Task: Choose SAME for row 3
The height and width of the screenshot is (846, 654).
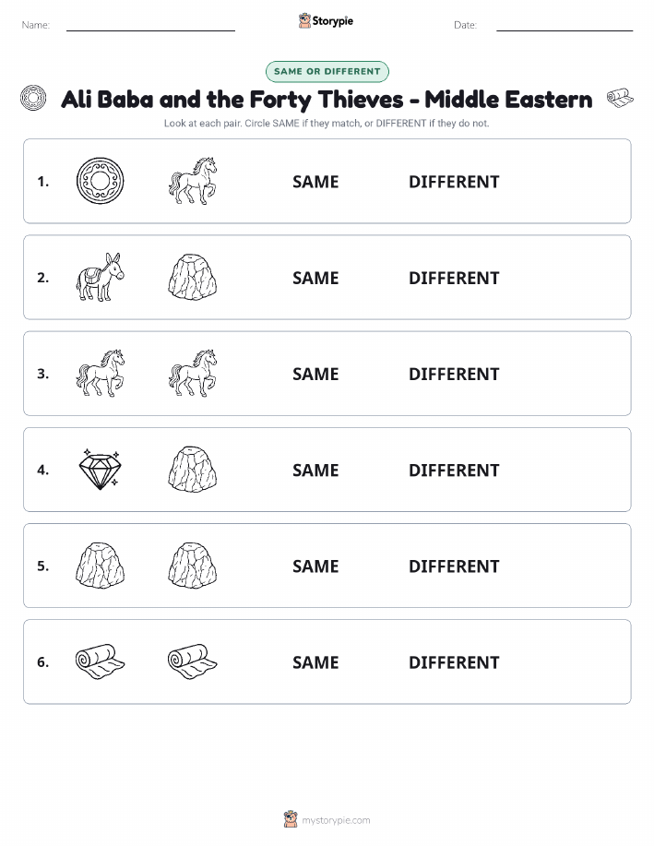Action: pyautogui.click(x=315, y=374)
